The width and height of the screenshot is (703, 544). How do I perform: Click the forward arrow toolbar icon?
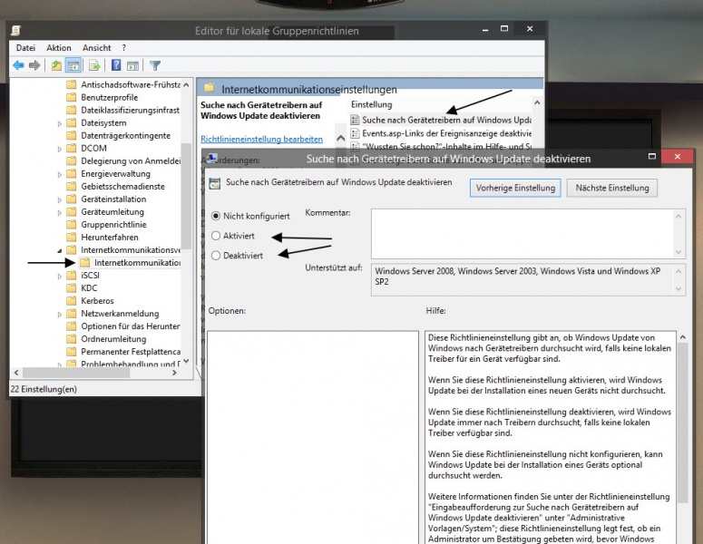(34, 65)
